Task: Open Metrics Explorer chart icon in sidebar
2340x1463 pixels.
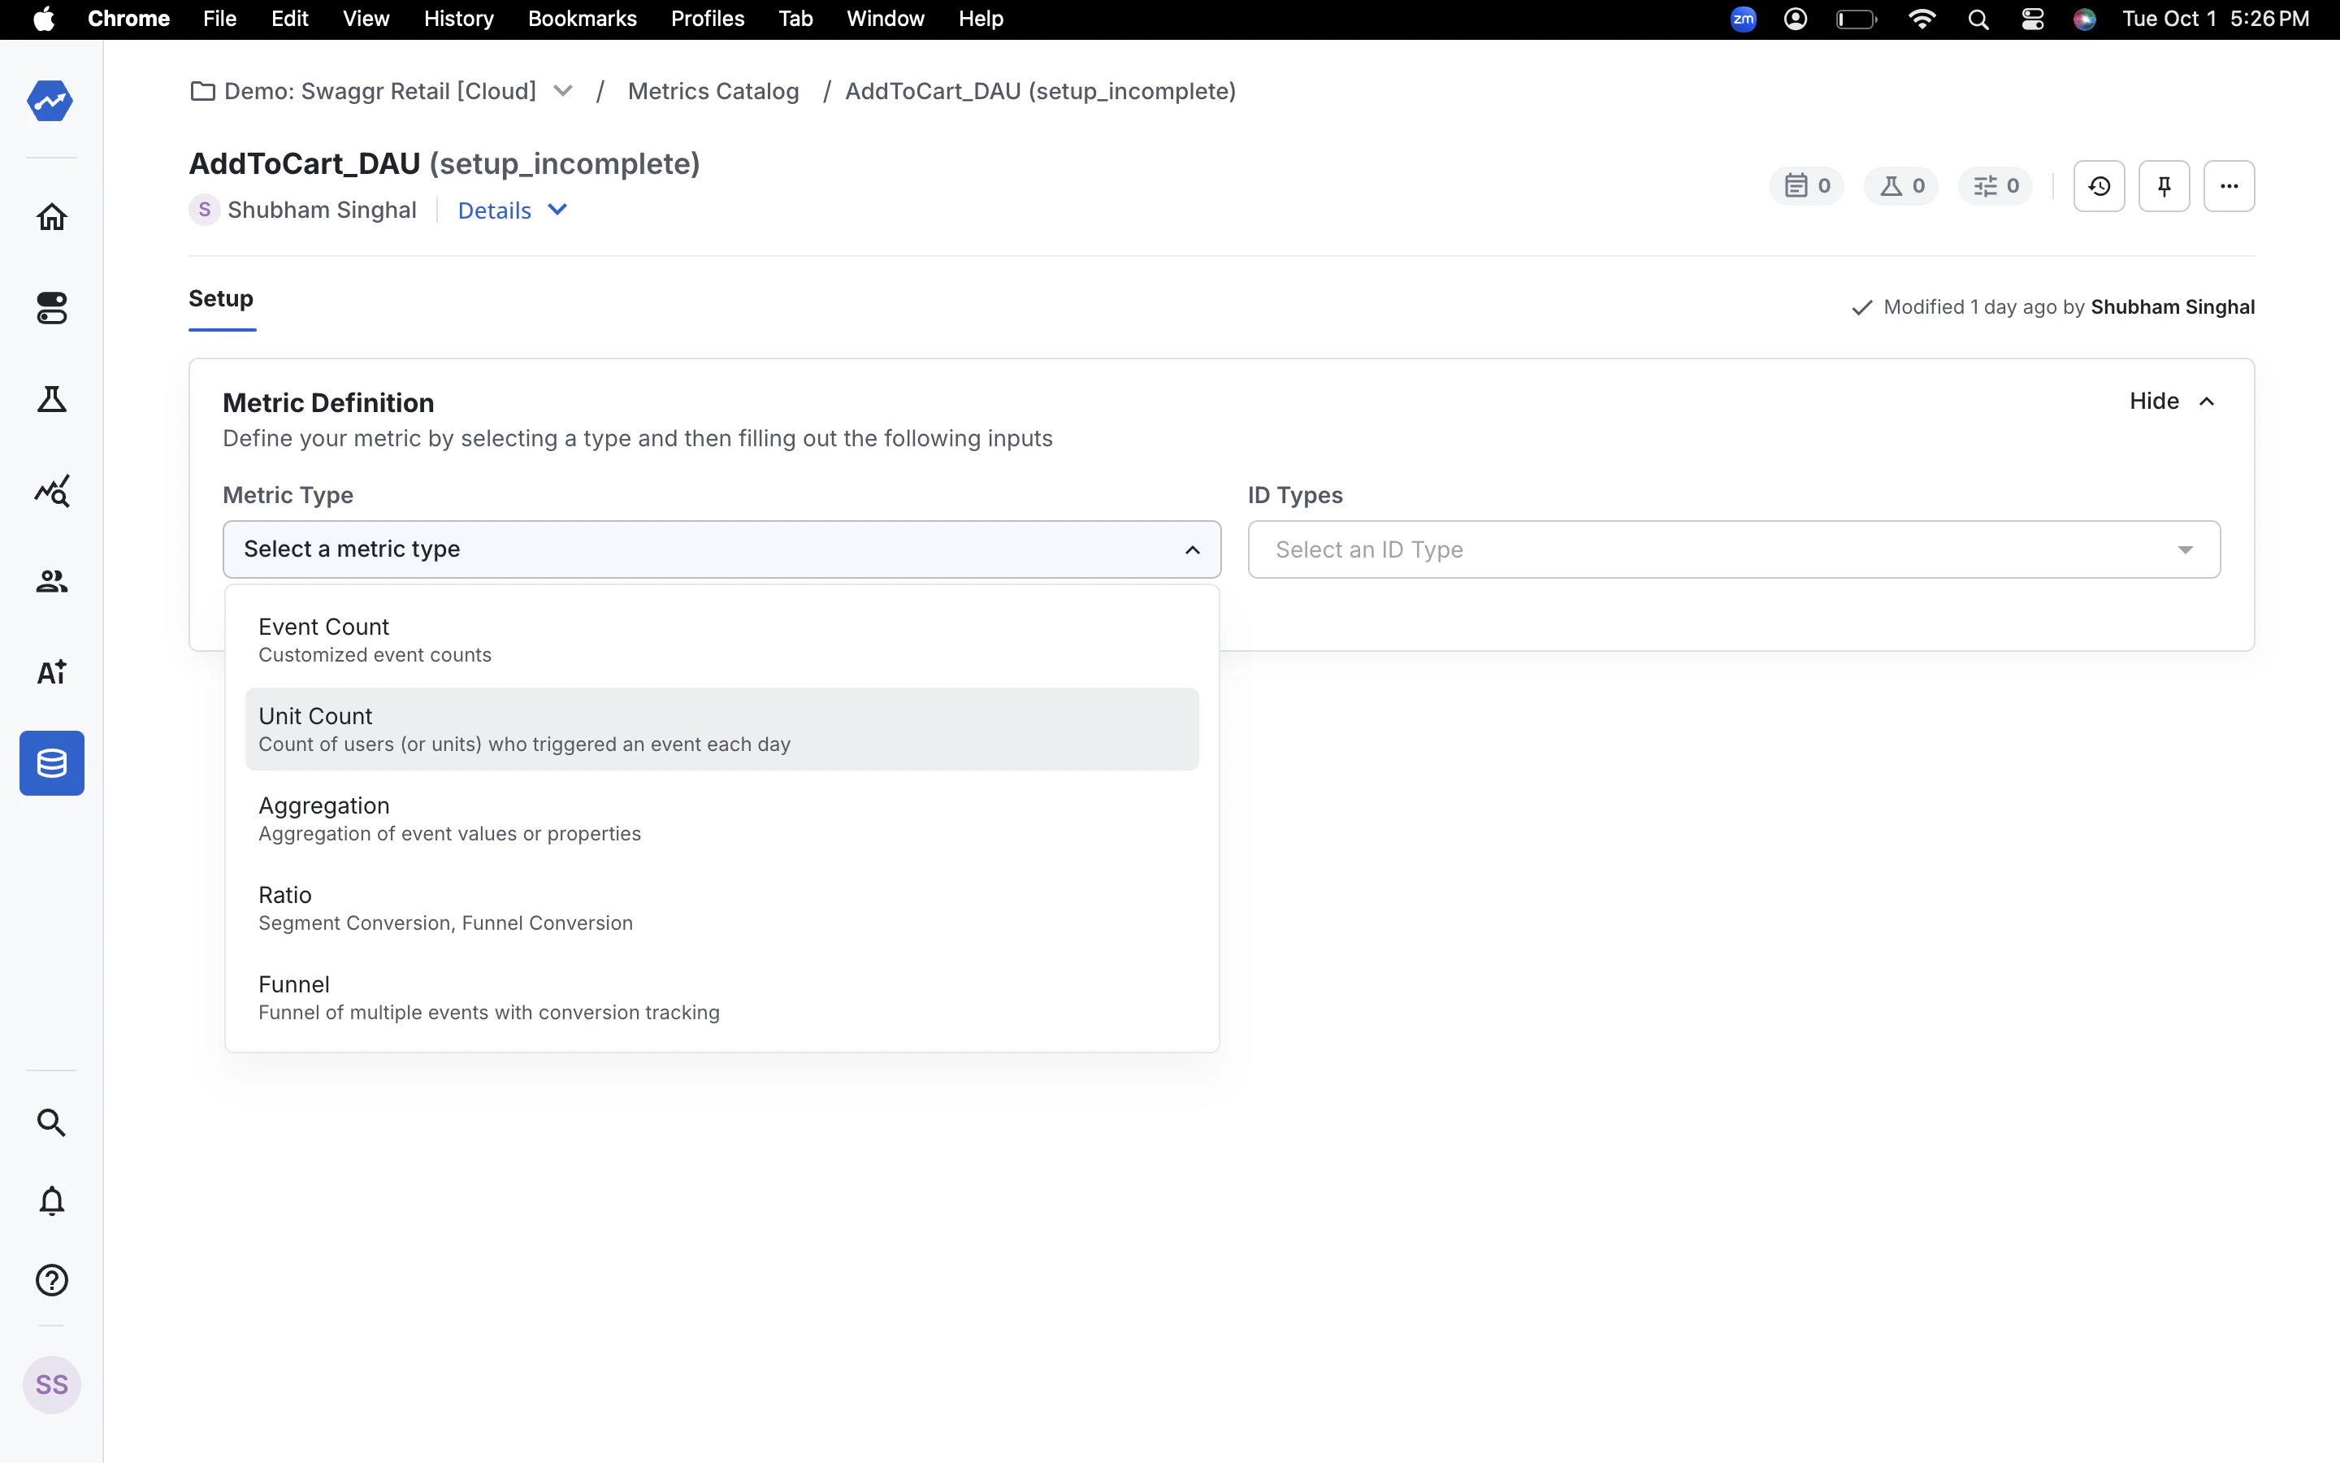Action: click(x=51, y=491)
